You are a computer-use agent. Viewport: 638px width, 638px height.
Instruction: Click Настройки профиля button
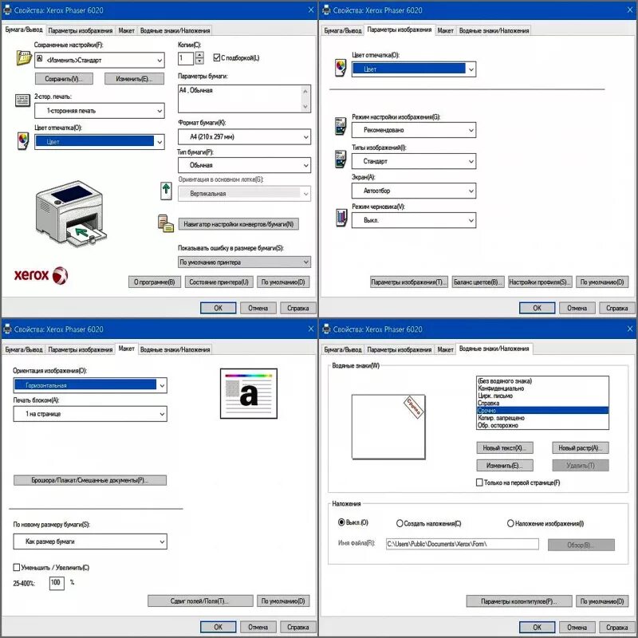pos(540,282)
